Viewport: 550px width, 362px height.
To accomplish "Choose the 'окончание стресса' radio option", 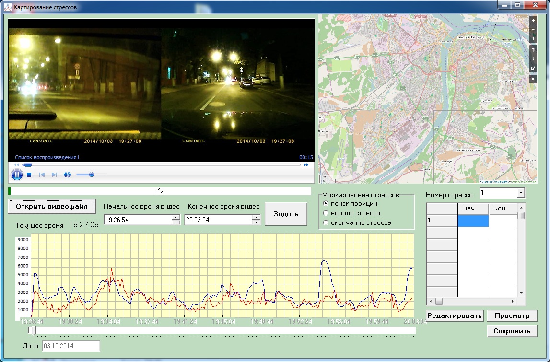I will click(x=326, y=223).
